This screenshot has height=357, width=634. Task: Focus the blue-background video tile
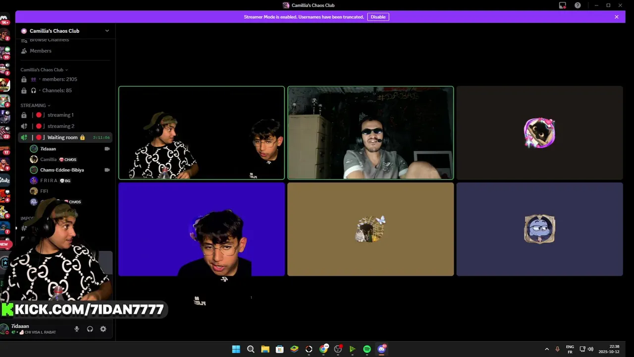[x=202, y=229]
